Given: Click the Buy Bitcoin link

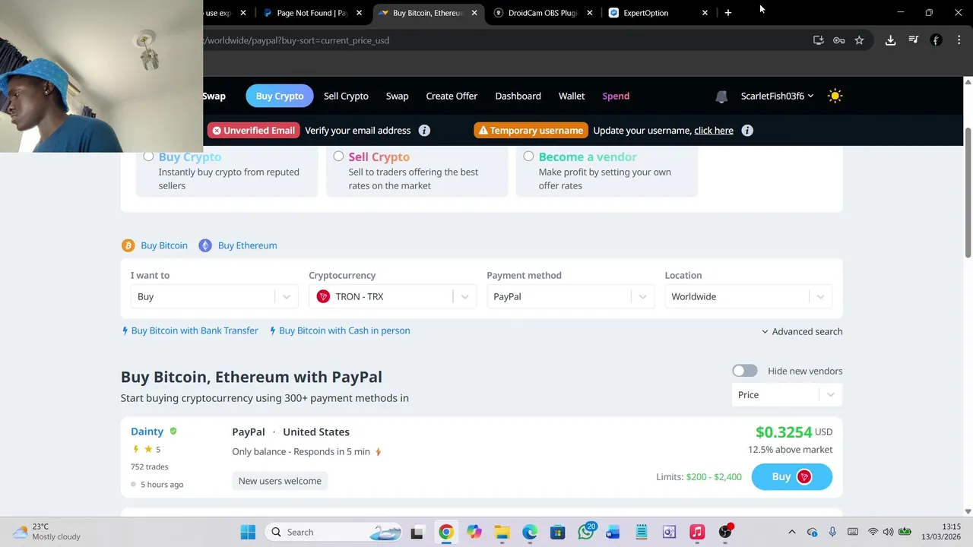Looking at the screenshot, I should tap(163, 245).
